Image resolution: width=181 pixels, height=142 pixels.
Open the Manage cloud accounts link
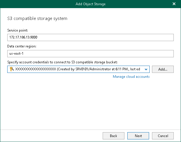(131, 77)
